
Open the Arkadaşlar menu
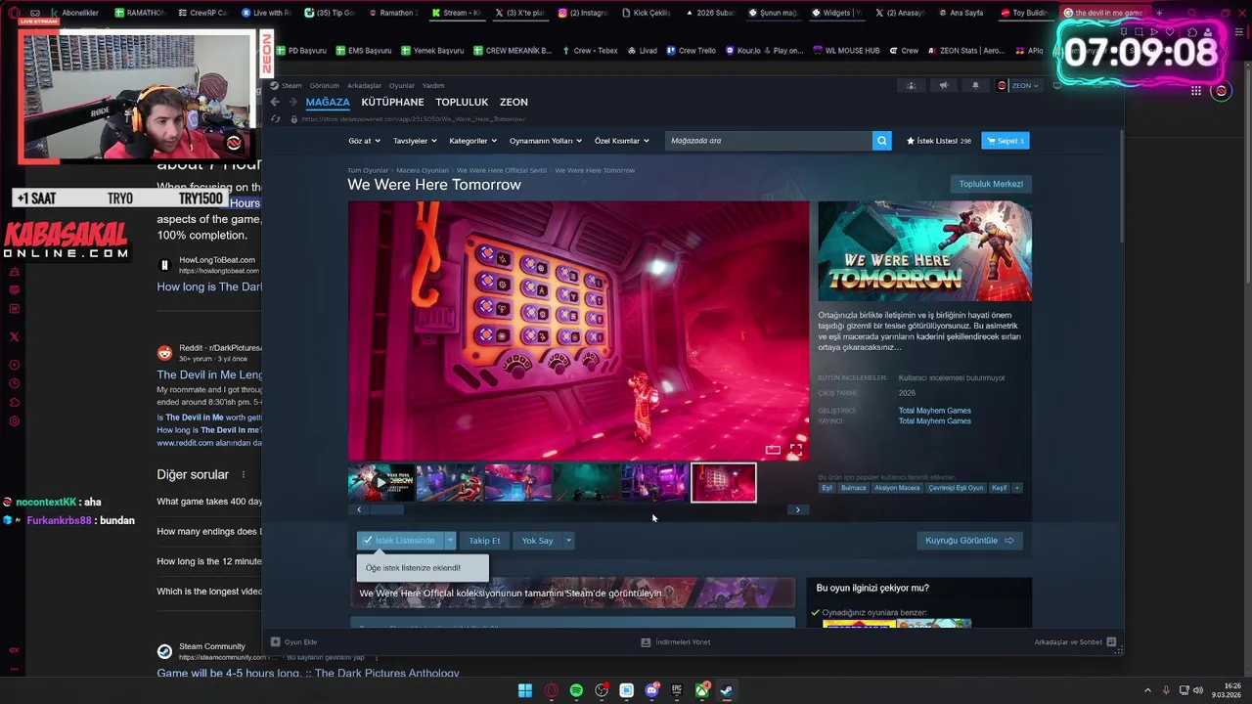364,86
